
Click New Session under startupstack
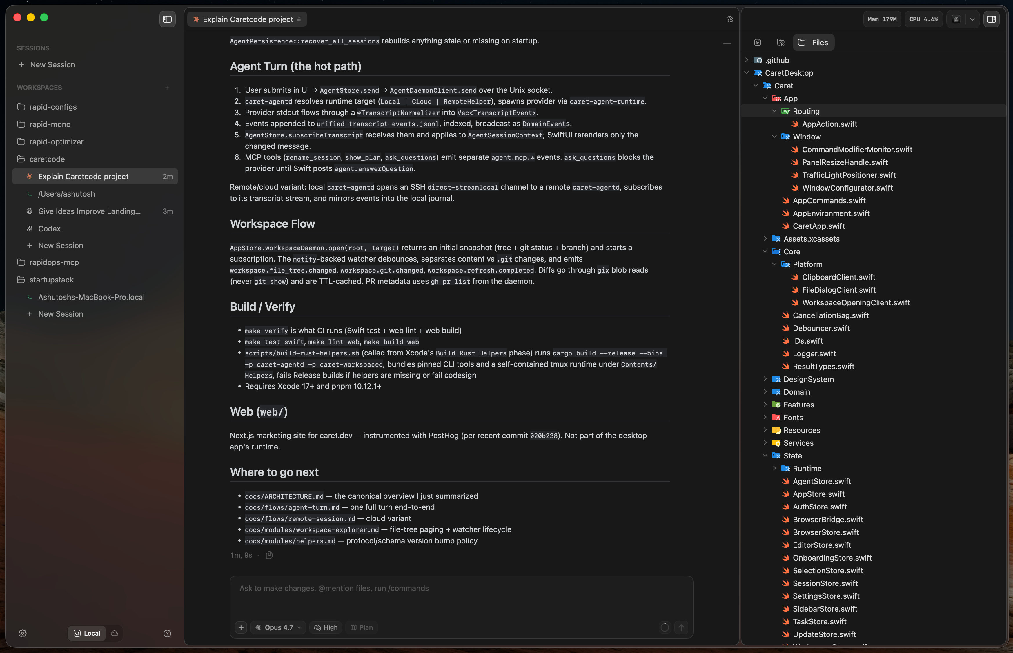61,314
